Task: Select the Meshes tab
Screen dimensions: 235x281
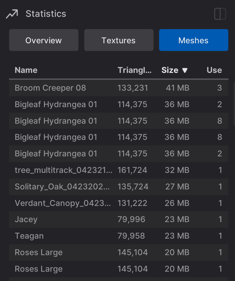Action: (194, 40)
